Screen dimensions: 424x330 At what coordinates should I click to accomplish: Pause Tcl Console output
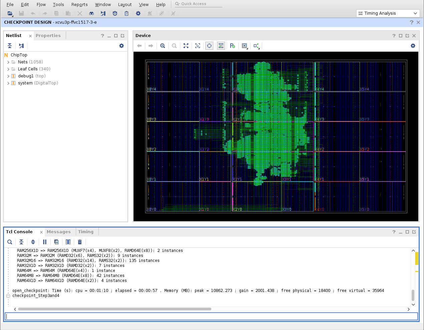(45, 242)
